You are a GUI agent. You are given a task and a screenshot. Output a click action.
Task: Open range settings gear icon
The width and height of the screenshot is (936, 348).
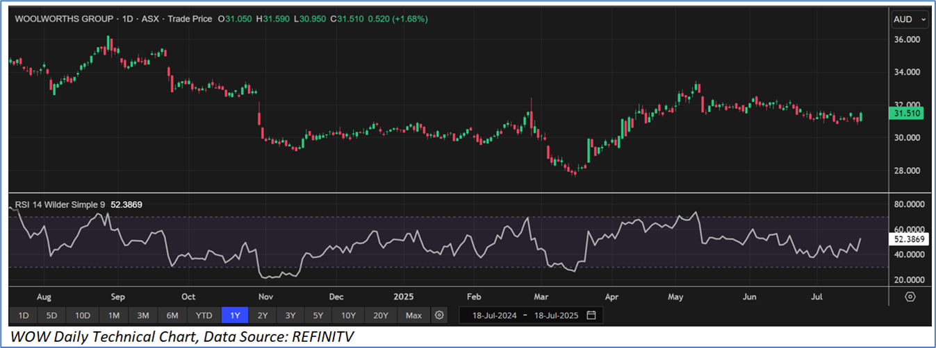point(439,315)
